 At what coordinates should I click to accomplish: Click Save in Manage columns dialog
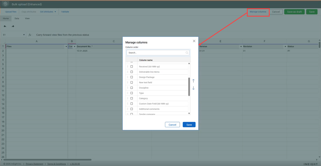point(189,125)
